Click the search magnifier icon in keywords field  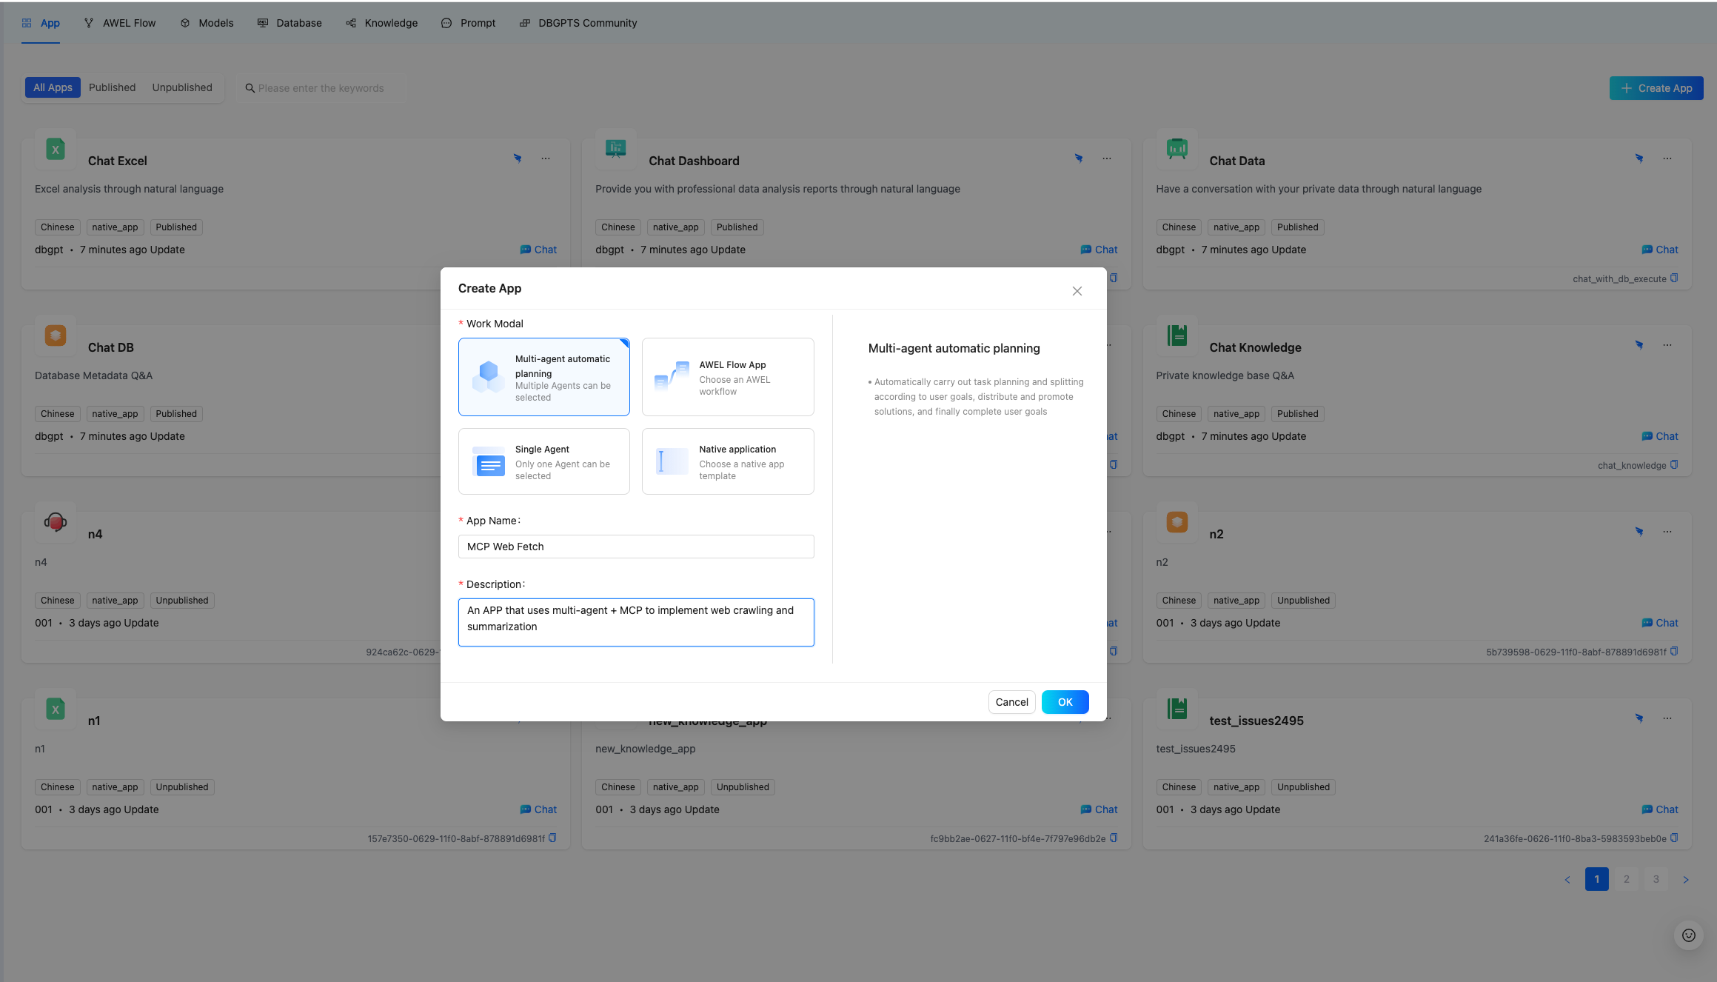coord(250,87)
